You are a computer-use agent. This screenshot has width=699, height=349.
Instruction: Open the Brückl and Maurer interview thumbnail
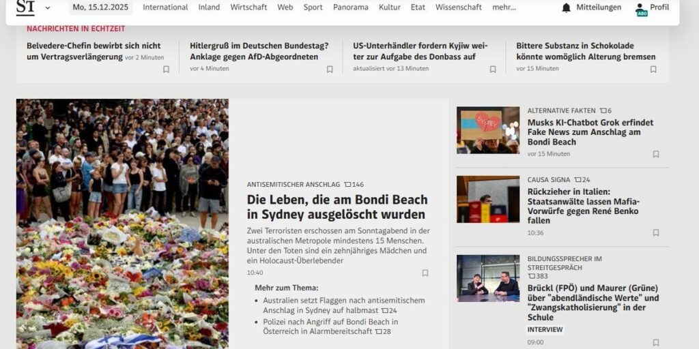(487, 278)
